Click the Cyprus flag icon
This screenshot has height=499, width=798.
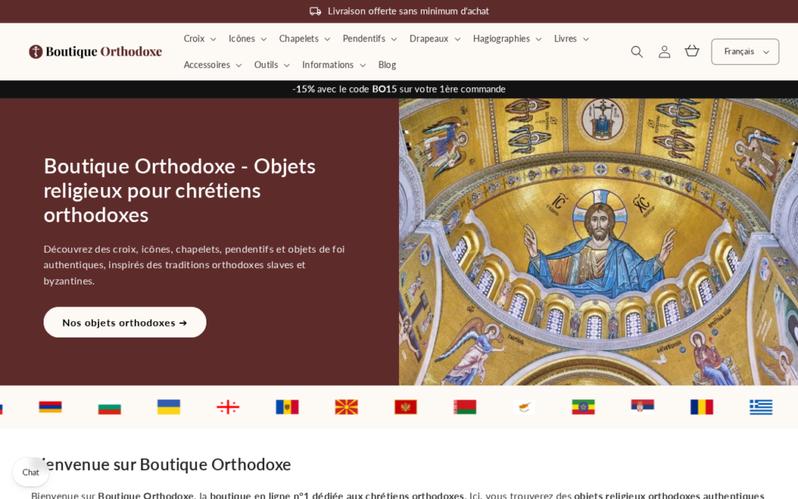(524, 407)
